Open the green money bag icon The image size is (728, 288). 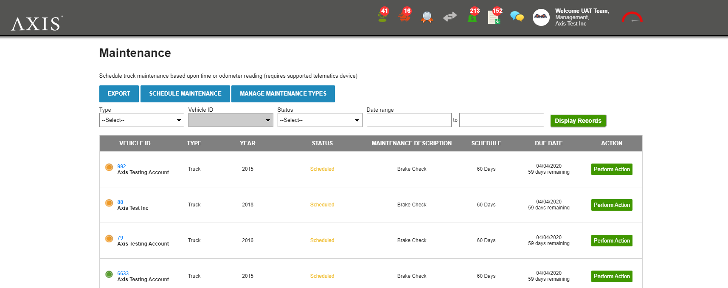pyautogui.click(x=472, y=17)
